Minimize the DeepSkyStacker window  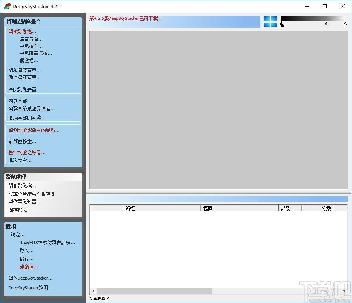click(x=307, y=6)
